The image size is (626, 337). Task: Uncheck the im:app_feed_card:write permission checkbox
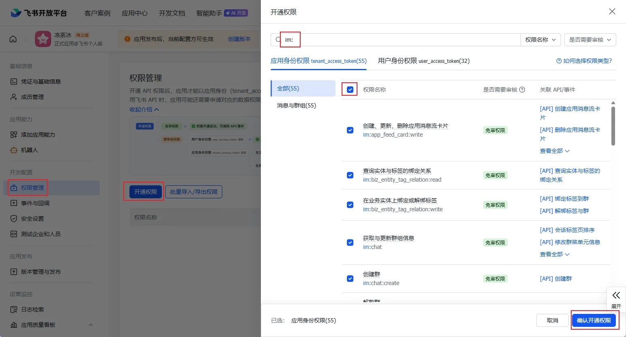(350, 130)
